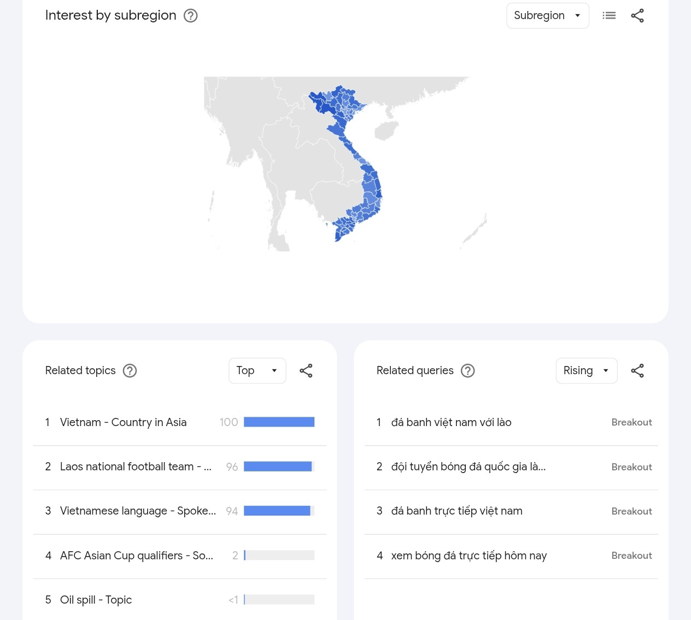Open the Subregion dropdown
Viewport: 691px width, 620px height.
click(547, 16)
